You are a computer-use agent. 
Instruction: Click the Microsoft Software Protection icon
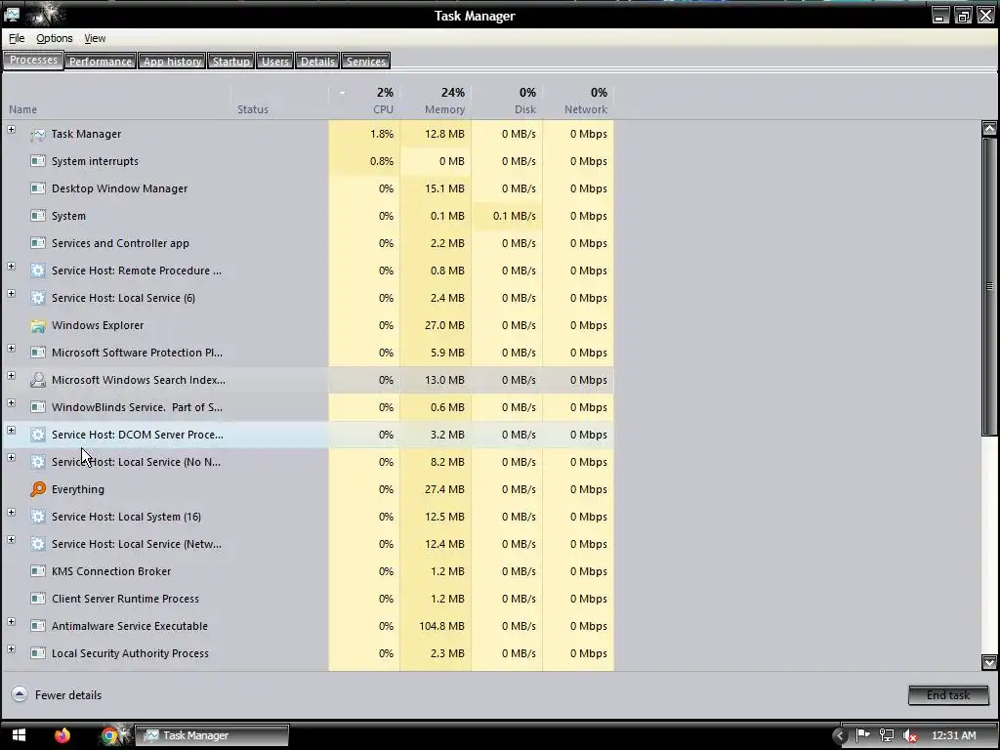(38, 353)
